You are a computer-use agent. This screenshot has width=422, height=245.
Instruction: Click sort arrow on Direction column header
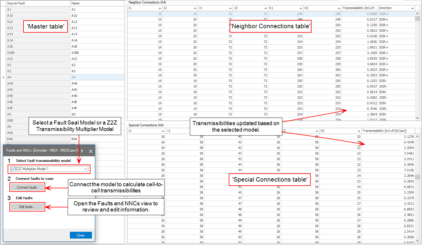point(412,8)
